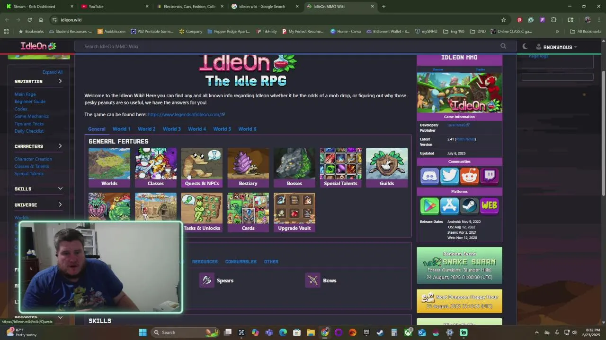Select the General tab
The height and width of the screenshot is (340, 606).
(x=97, y=129)
